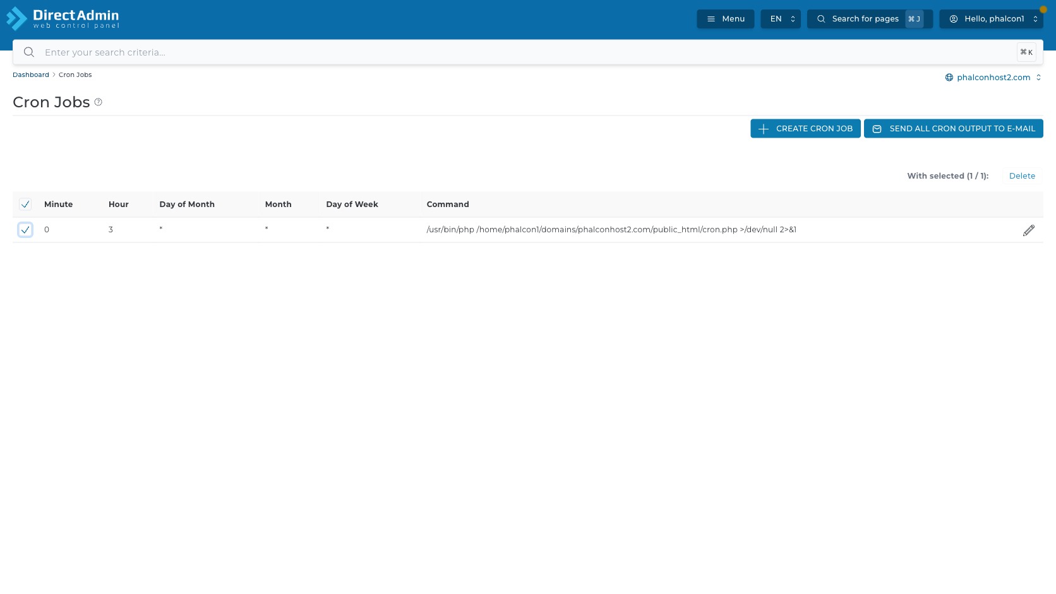Open the EN language dropdown

[x=781, y=19]
